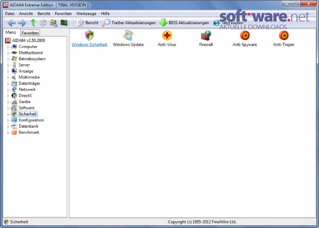Open the Favoriten menu
The width and height of the screenshot is (319, 228).
click(x=63, y=14)
